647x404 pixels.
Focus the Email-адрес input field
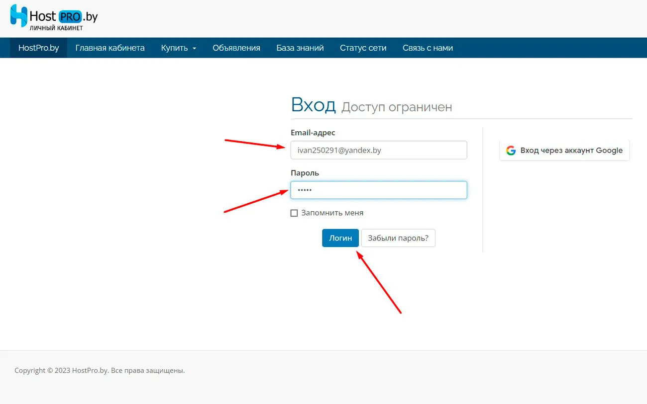[x=378, y=150]
